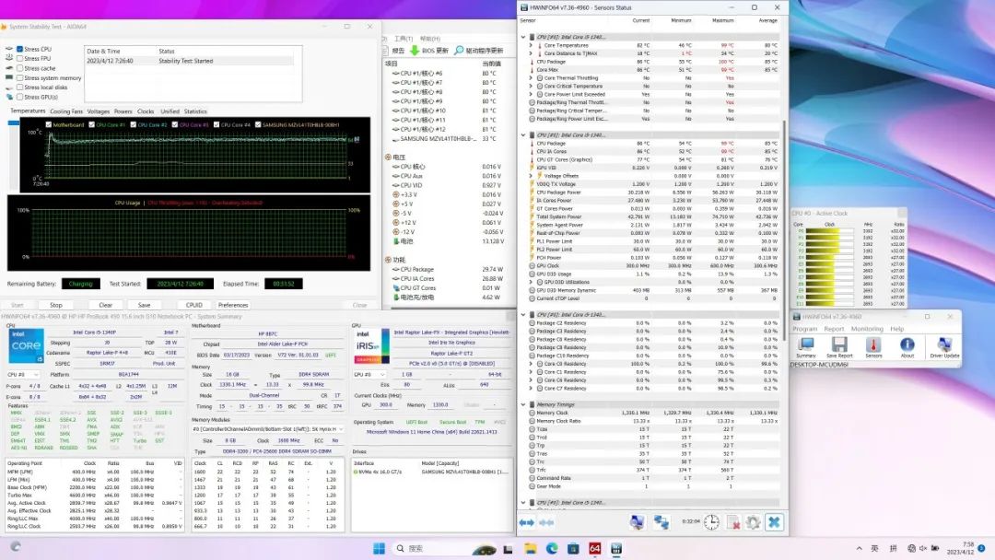Switch to the Voltages tab
995x560 pixels.
tap(98, 111)
